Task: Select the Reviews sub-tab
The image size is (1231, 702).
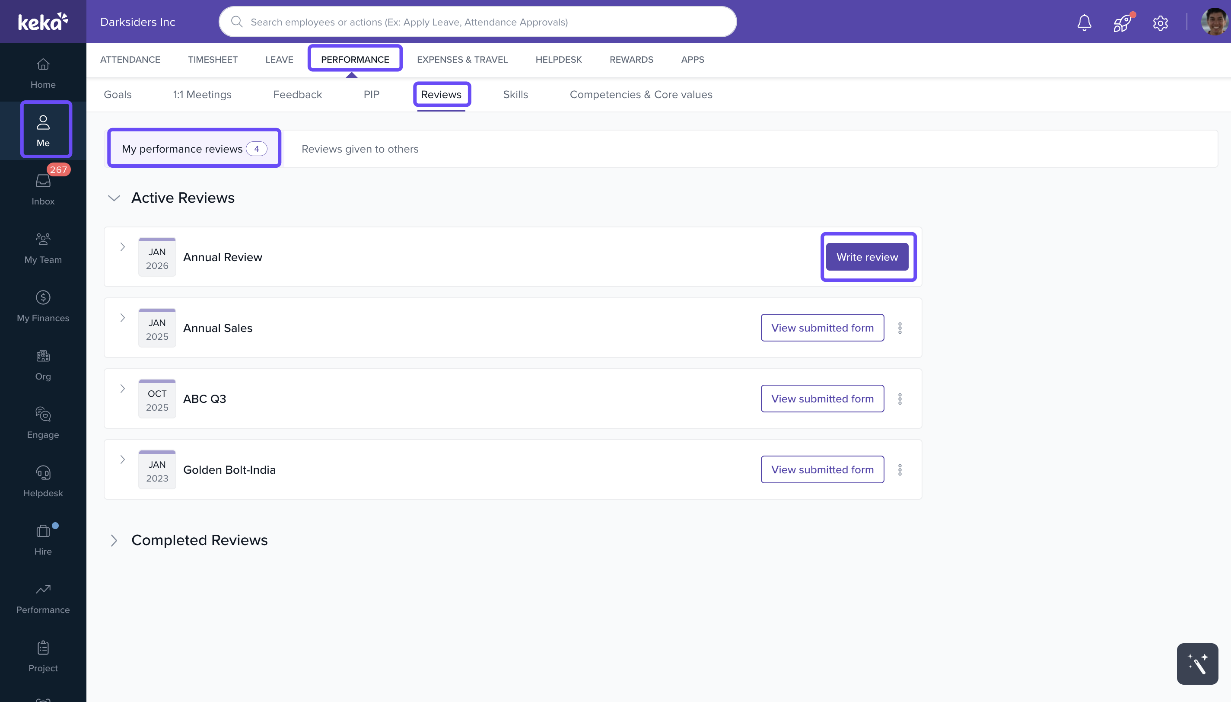Action: point(441,95)
